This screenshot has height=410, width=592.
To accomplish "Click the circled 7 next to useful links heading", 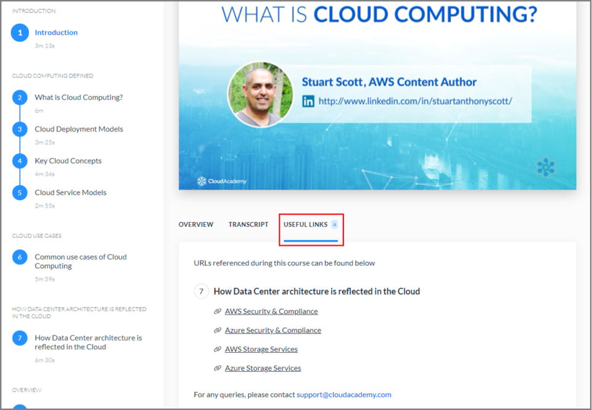I will 201,292.
